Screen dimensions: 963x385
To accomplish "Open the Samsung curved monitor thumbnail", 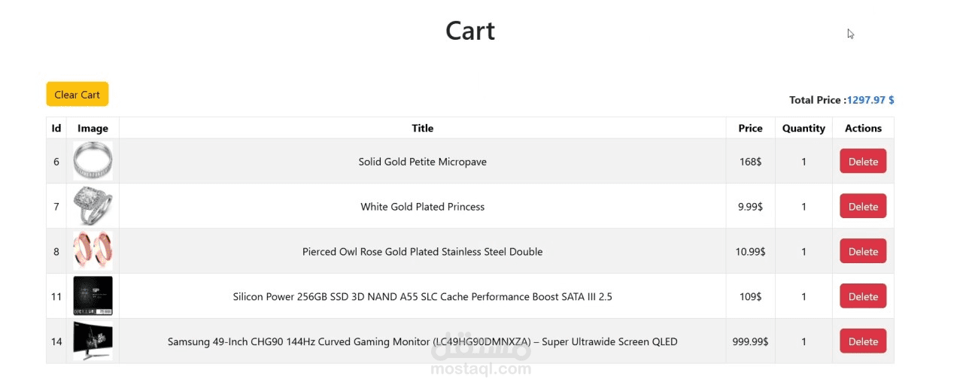I will (93, 341).
